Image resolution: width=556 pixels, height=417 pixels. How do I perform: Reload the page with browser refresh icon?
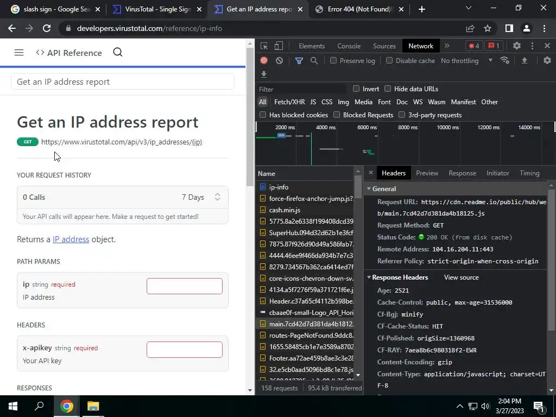pos(47,28)
